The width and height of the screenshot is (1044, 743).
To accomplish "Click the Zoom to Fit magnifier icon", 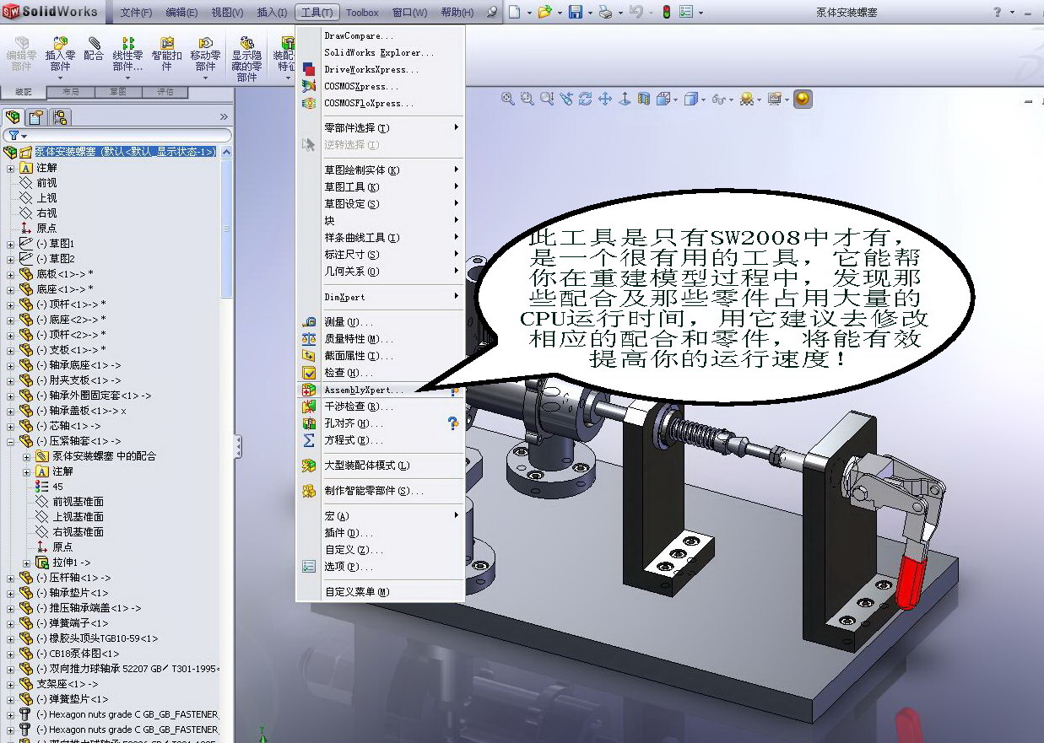I will pyautogui.click(x=507, y=99).
